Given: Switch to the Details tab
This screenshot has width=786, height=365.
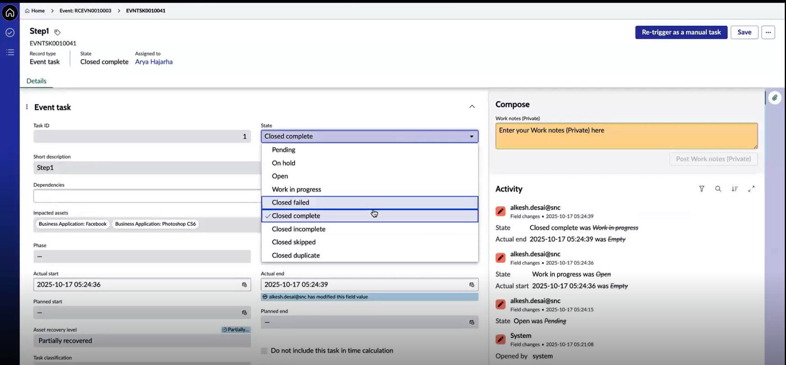Looking at the screenshot, I should [x=36, y=81].
